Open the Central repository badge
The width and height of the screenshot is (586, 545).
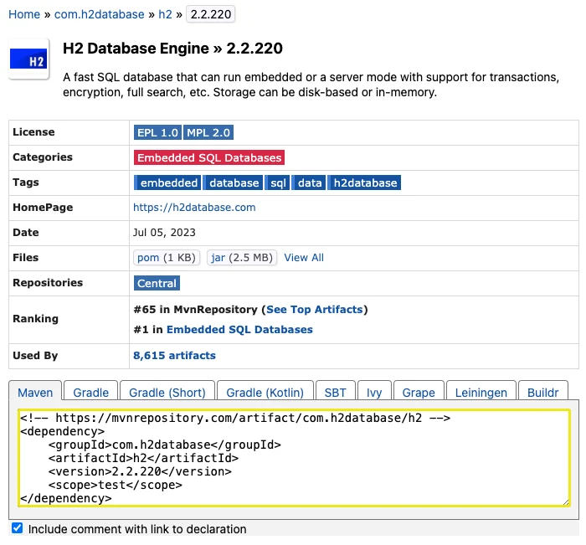pos(157,283)
